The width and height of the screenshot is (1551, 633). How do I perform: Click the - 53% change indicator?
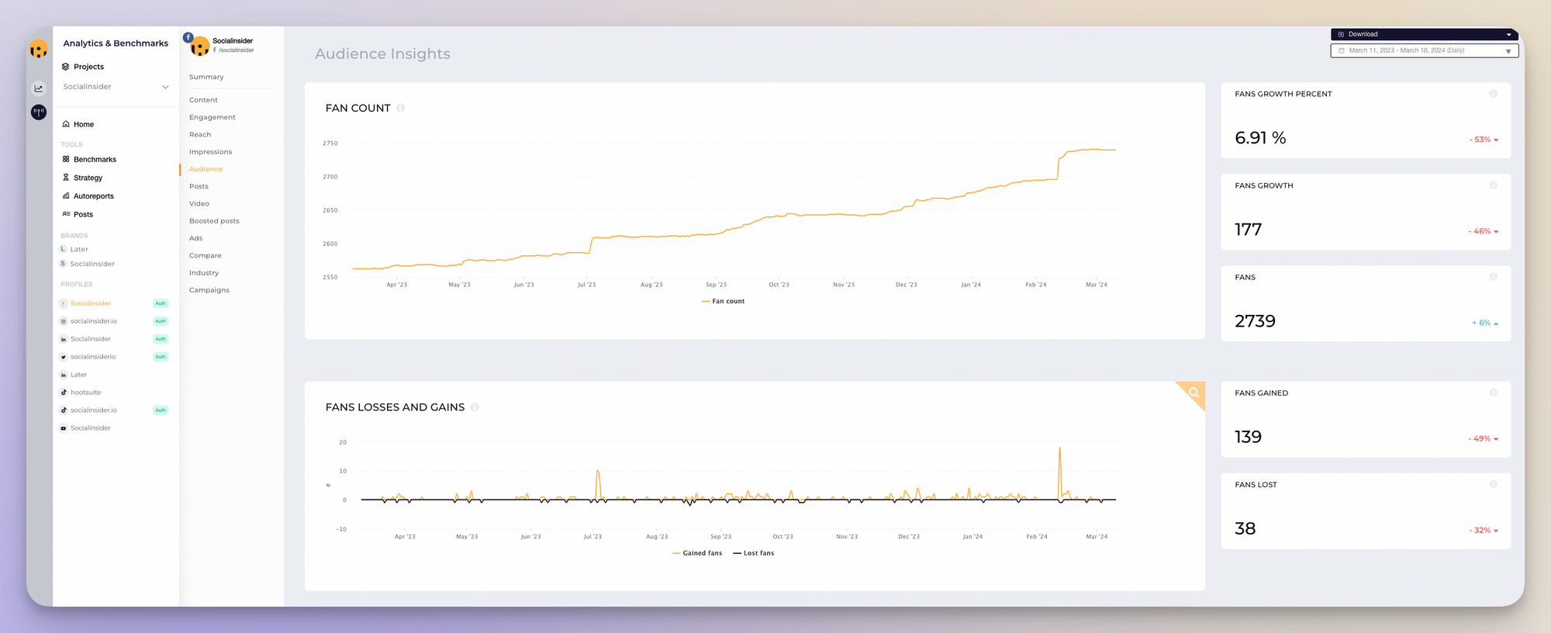(x=1484, y=140)
